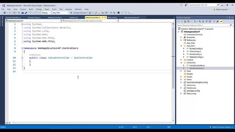Click the comment out lines toolbar icon
Viewport: 235px width, 132px height.
[x=111, y=13]
